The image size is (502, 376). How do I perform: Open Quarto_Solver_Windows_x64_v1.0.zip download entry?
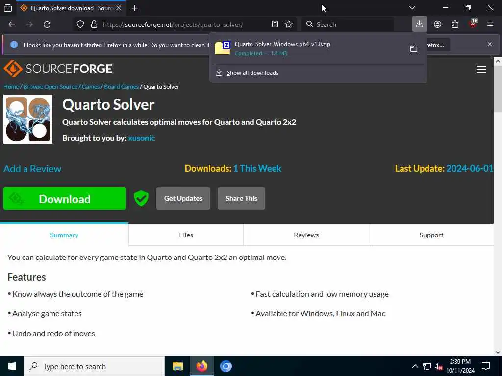(307, 48)
